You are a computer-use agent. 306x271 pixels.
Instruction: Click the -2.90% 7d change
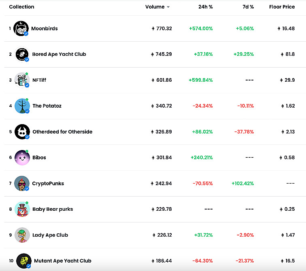245,235
